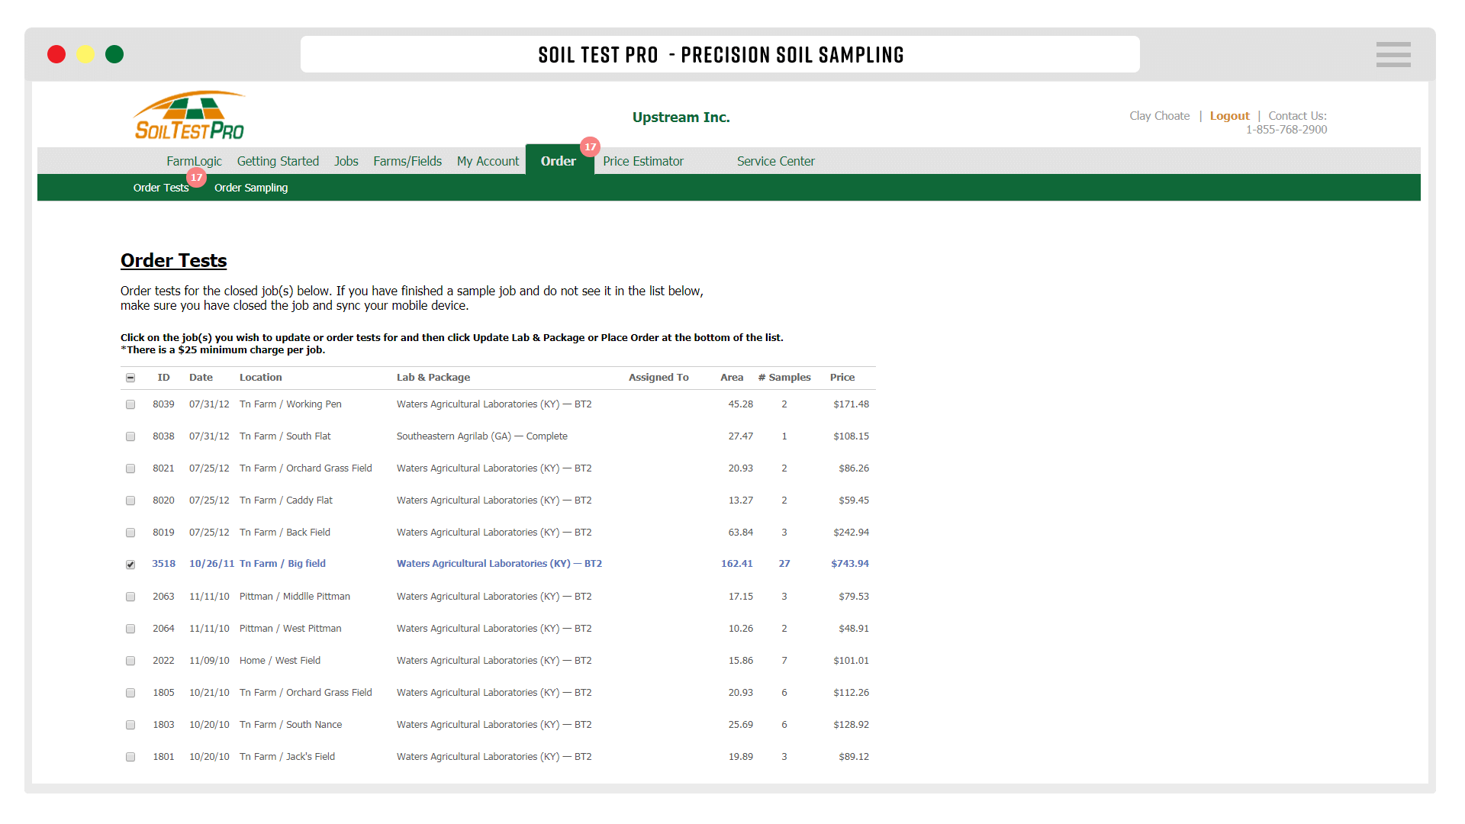The height and width of the screenshot is (824, 1465).
Task: Tick the checkbox for job 1805
Action: coord(130,693)
